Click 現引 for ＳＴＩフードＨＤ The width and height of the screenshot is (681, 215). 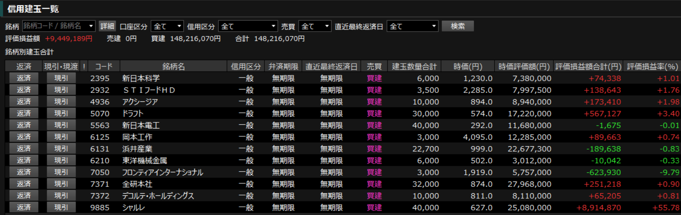[x=61, y=90]
